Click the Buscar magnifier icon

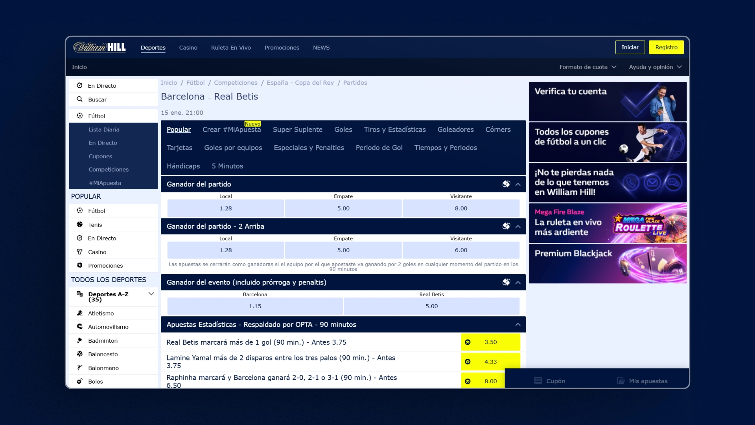(79, 99)
